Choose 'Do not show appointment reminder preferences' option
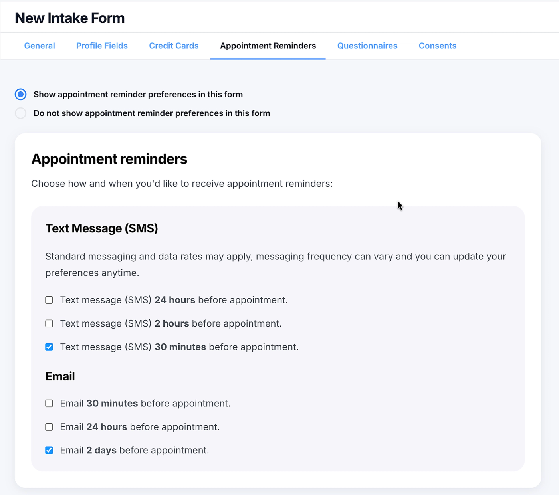The height and width of the screenshot is (495, 559). tap(21, 113)
